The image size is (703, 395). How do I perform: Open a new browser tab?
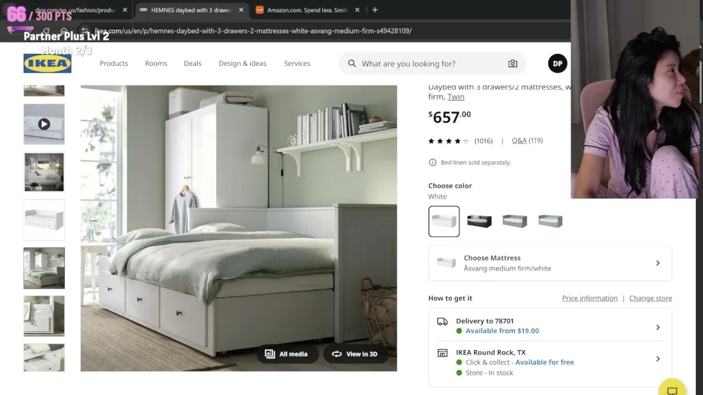375,10
